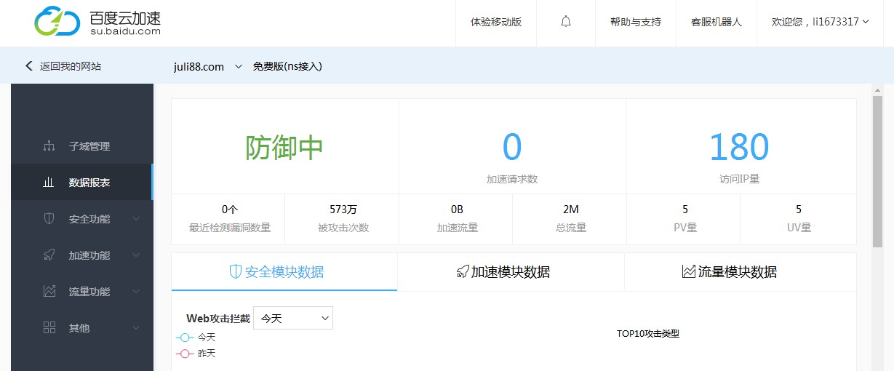Click 客服机器人 in the top bar
Screen dimensions: 894x371
click(x=717, y=22)
